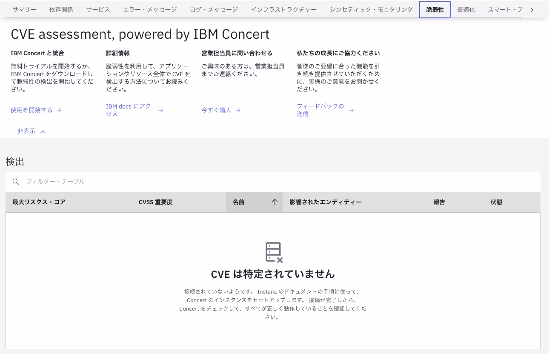The image size is (549, 354).
Task: Click the sort arrow in 名前 column
Action: pos(274,202)
